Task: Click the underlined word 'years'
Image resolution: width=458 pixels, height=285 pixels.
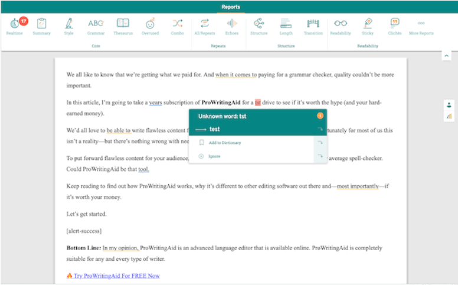Action: click(155, 103)
